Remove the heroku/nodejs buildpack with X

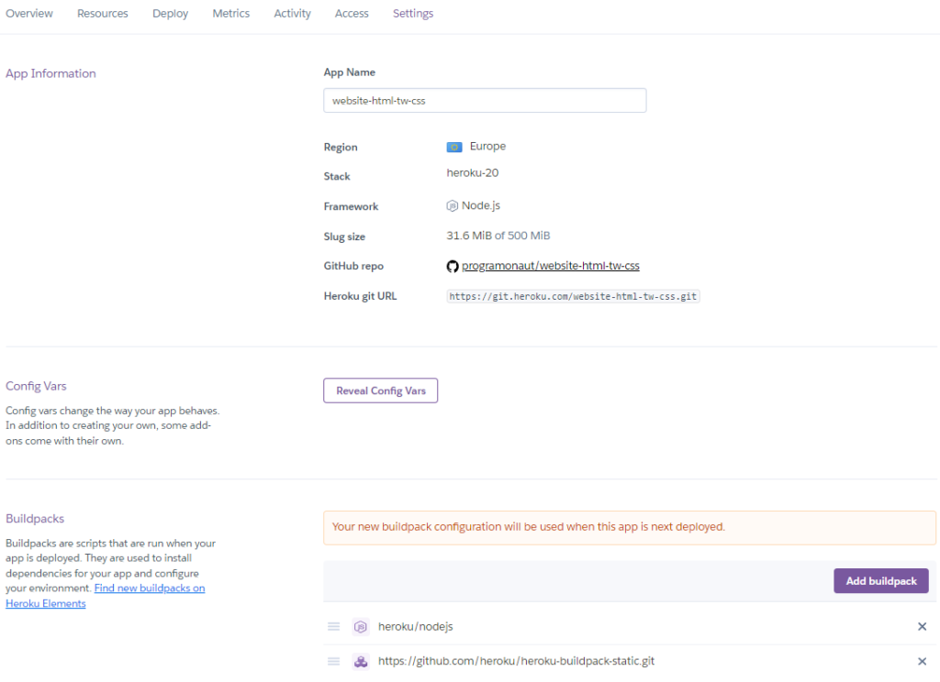[922, 627]
